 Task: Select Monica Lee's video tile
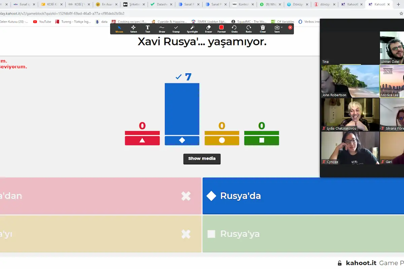(392, 81)
